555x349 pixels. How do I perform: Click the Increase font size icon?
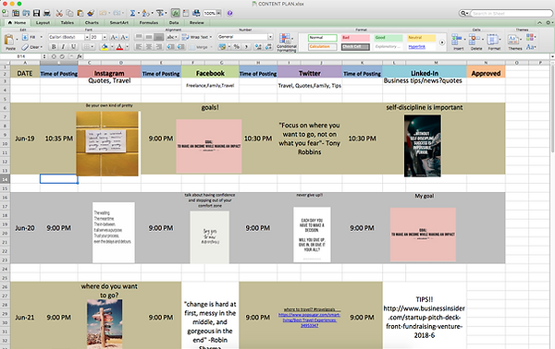[114, 37]
